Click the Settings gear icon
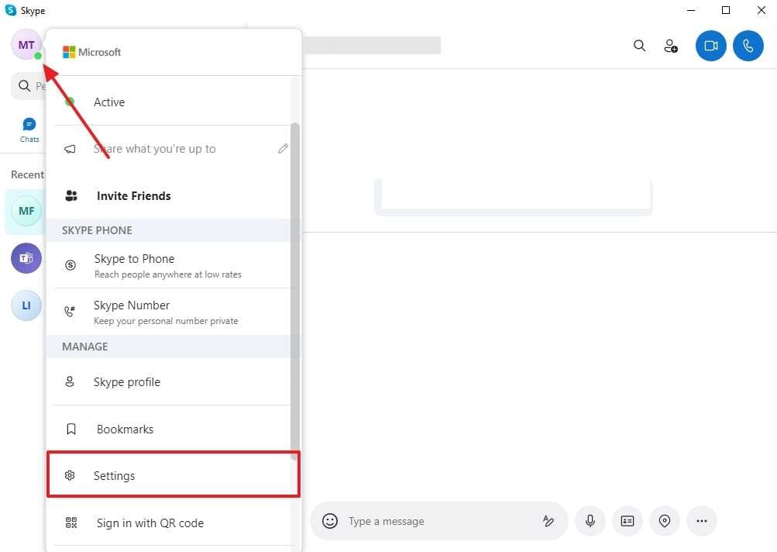Viewport: 777px width, 552px height. tap(70, 475)
